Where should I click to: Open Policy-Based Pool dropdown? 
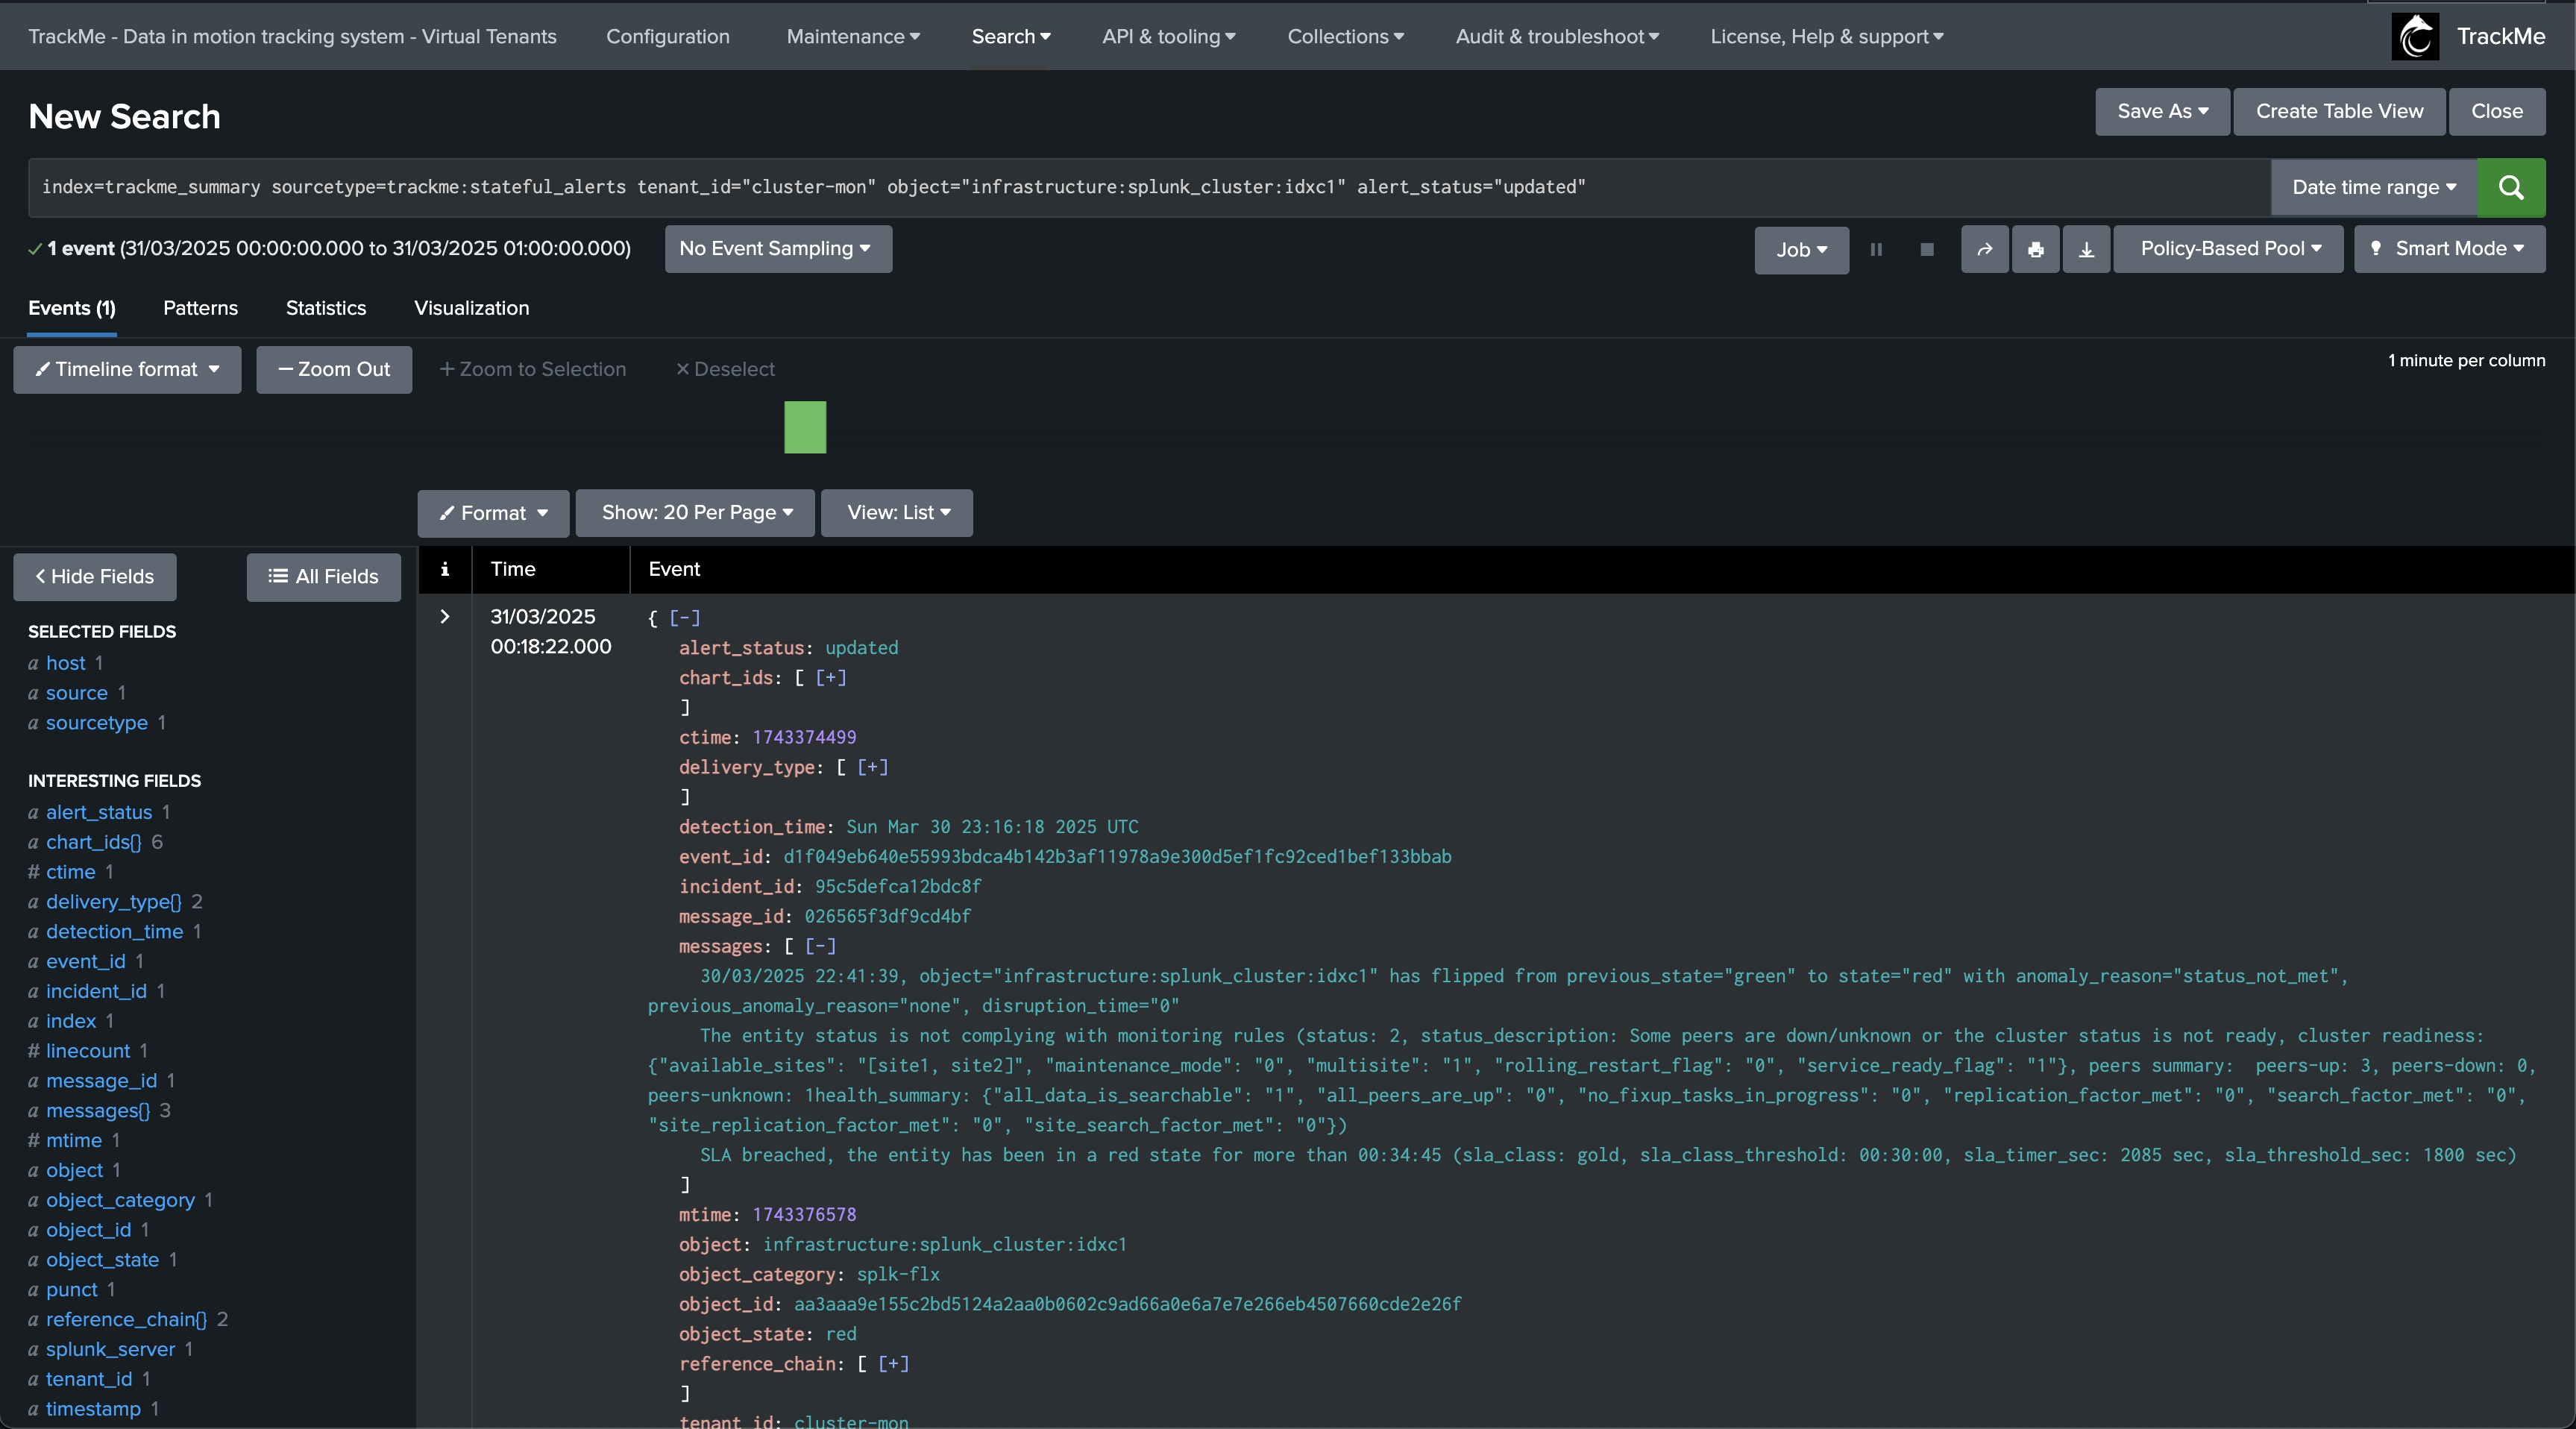(x=2229, y=249)
